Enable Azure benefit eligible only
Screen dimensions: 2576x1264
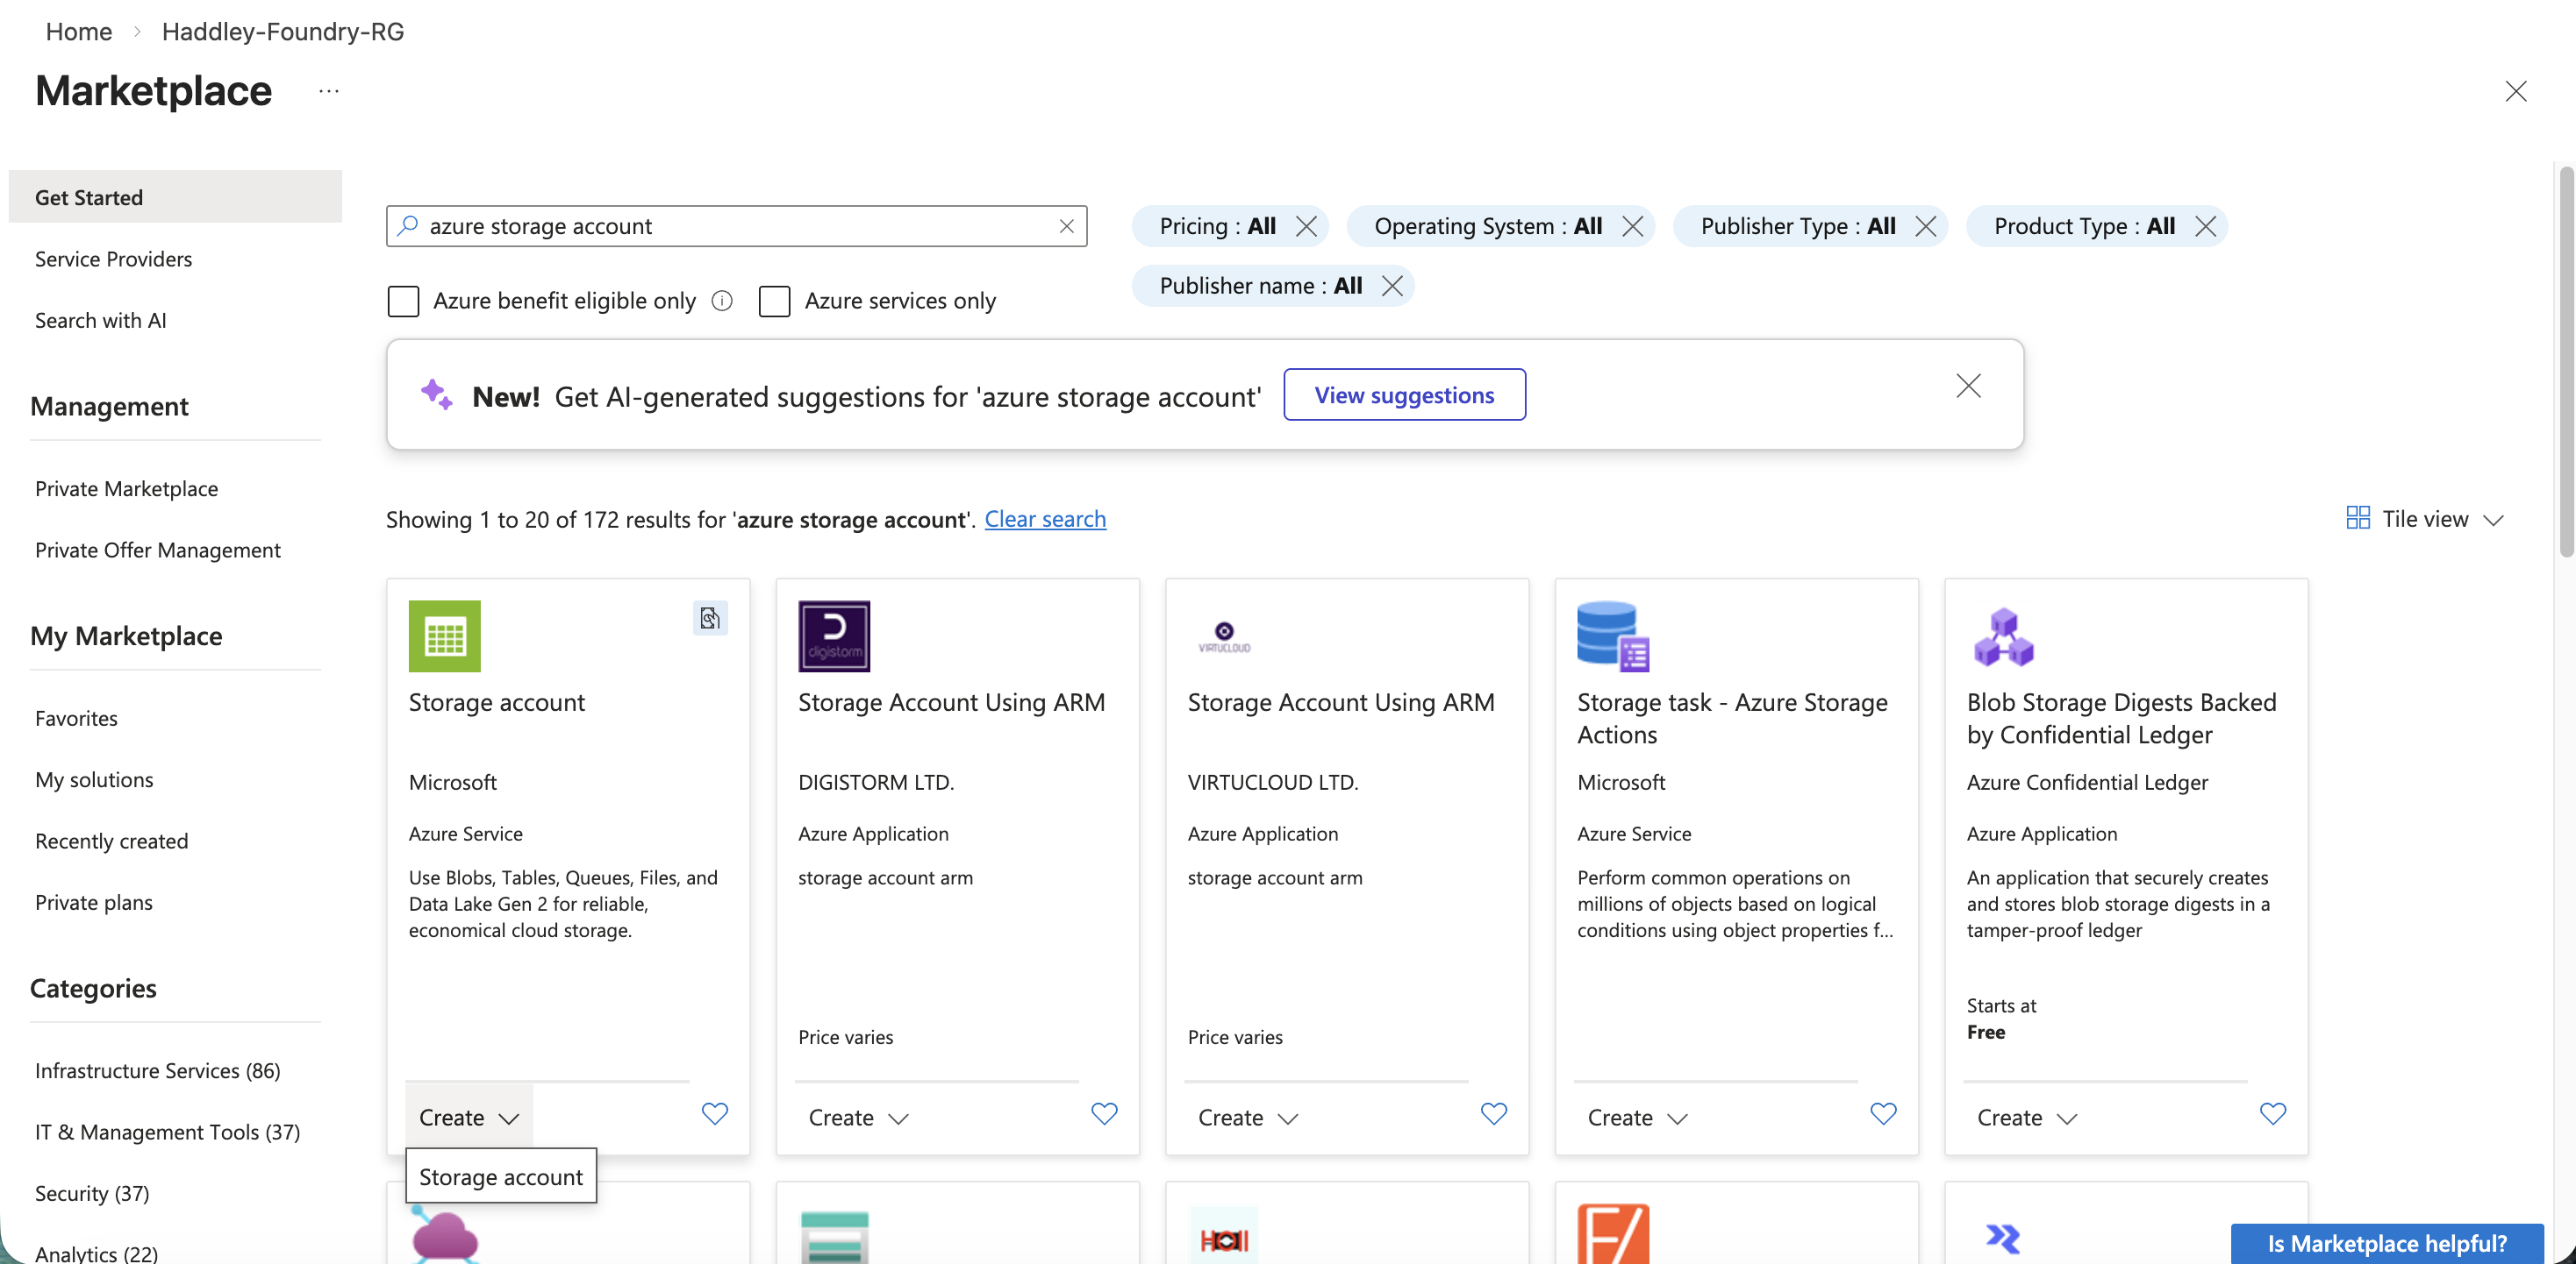click(x=403, y=301)
